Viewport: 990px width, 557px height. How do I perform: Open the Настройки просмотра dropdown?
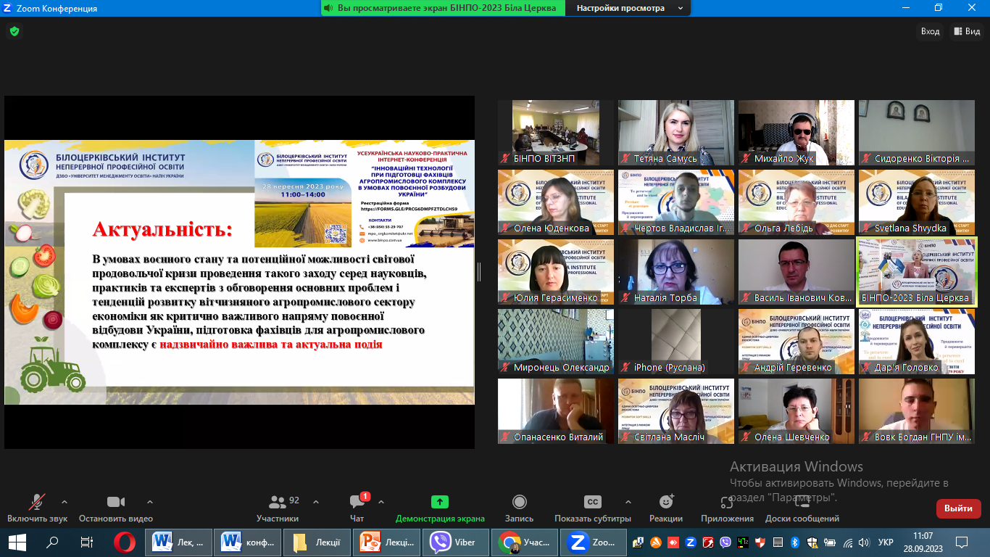point(628,8)
